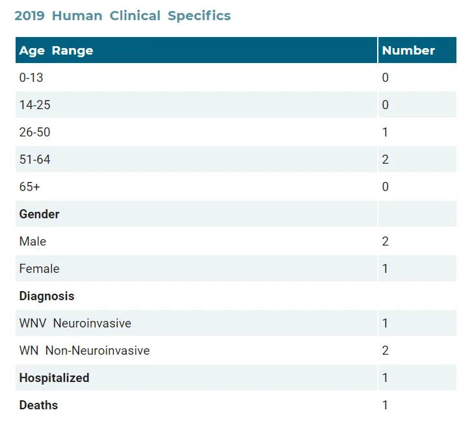The width and height of the screenshot is (461, 421).
Task: Click the 'Deaths' row label
Action: (x=38, y=405)
